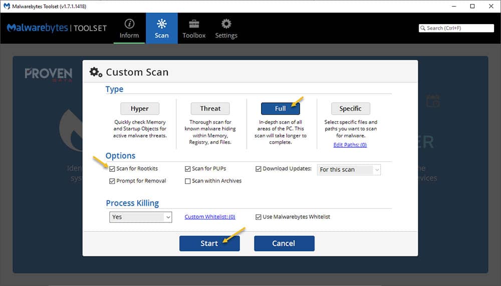
Task: Expand the For this scan dropdown
Action: (x=349, y=170)
